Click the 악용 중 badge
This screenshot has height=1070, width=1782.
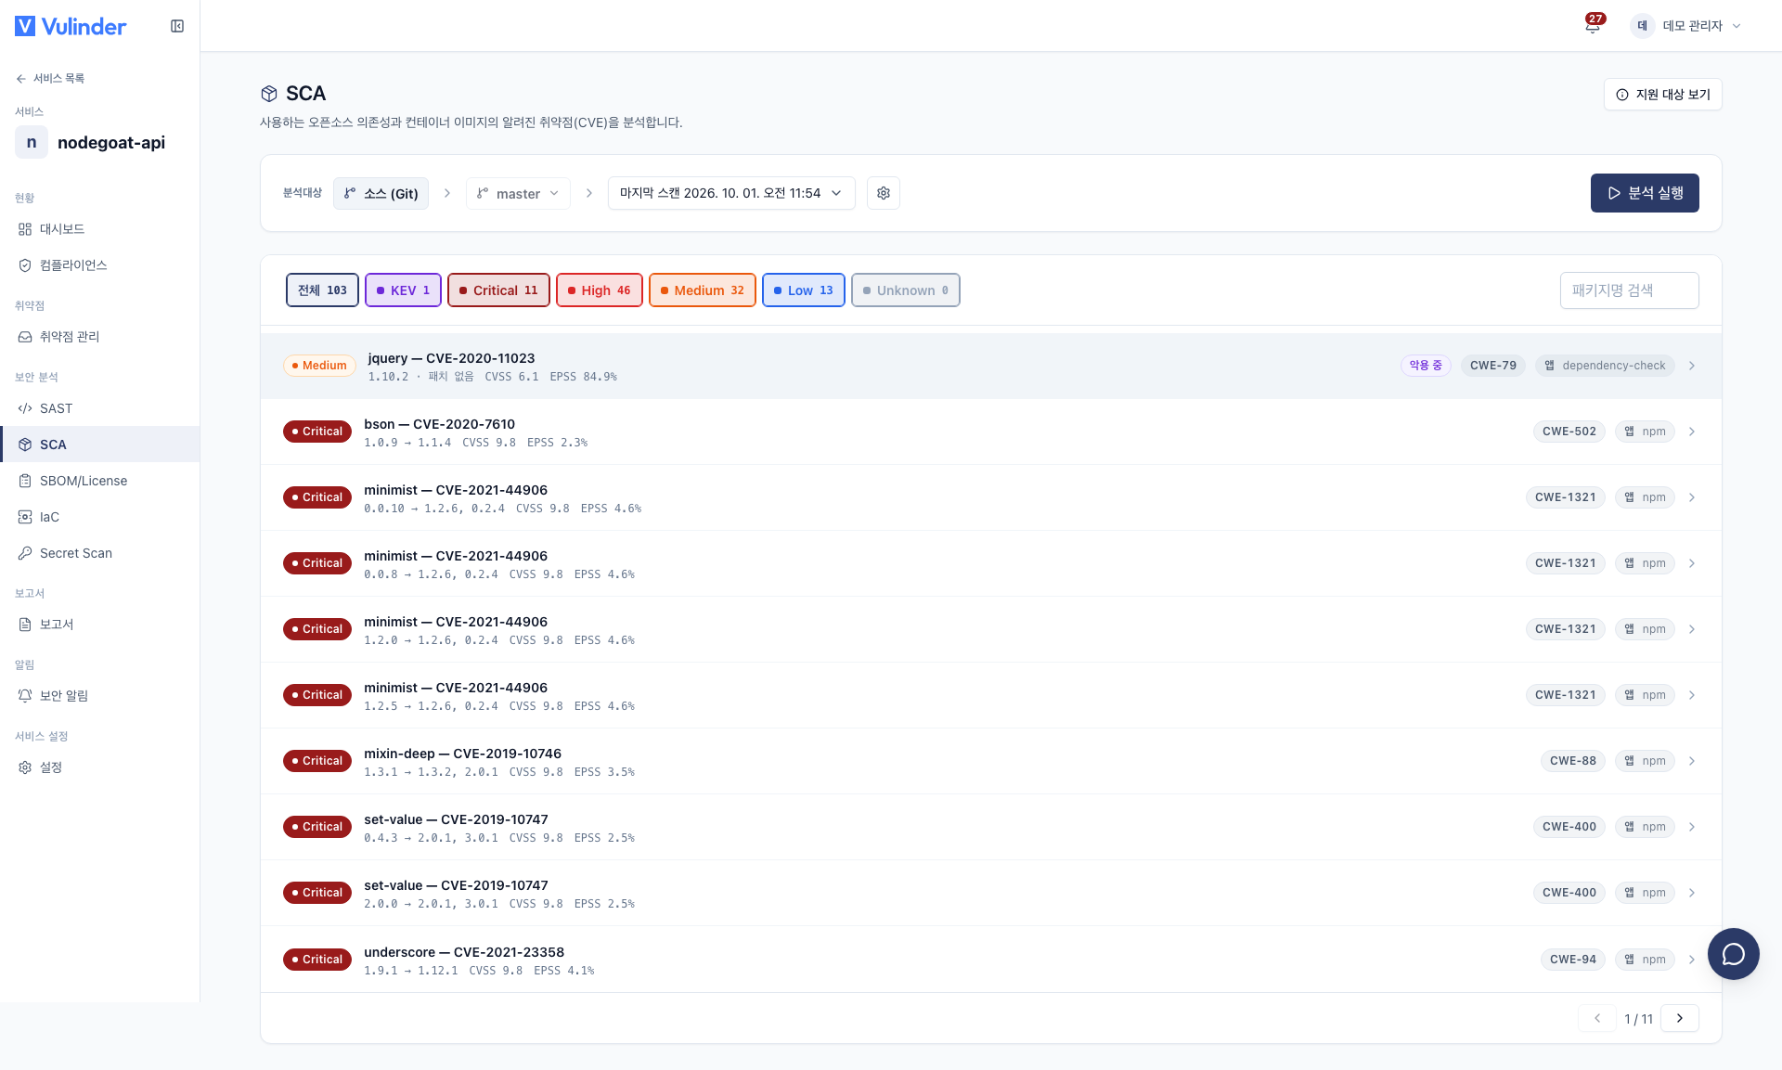coord(1426,366)
